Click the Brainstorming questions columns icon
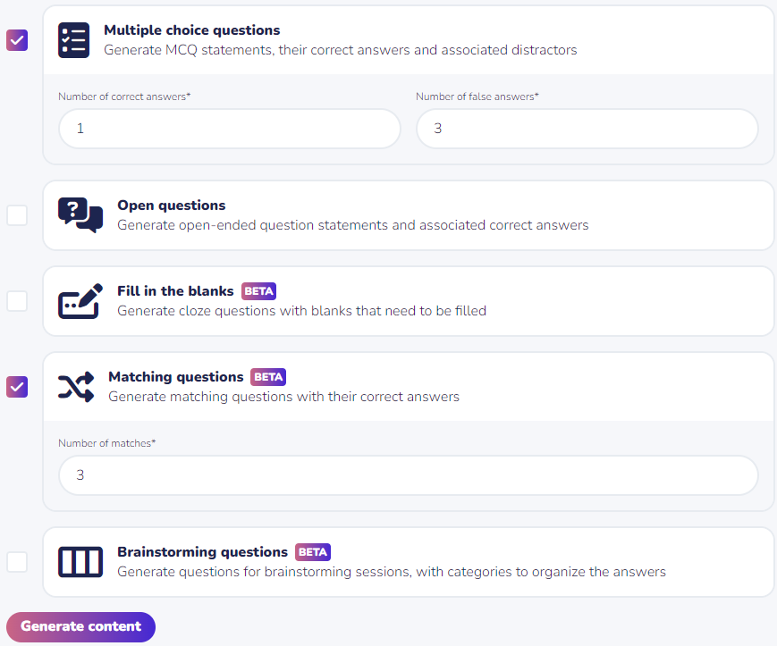The image size is (777, 646). click(x=80, y=562)
